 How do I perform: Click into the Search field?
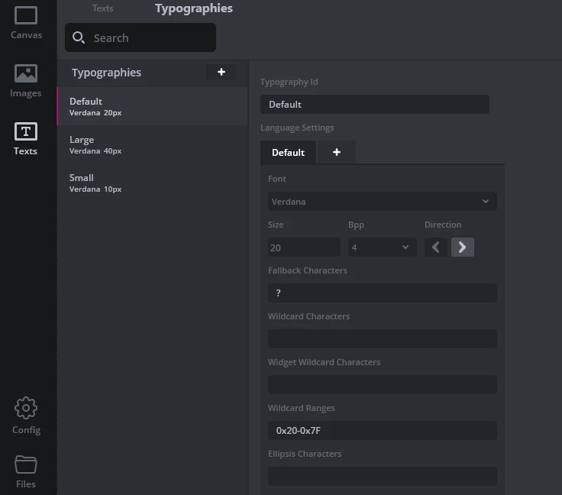[x=140, y=37]
